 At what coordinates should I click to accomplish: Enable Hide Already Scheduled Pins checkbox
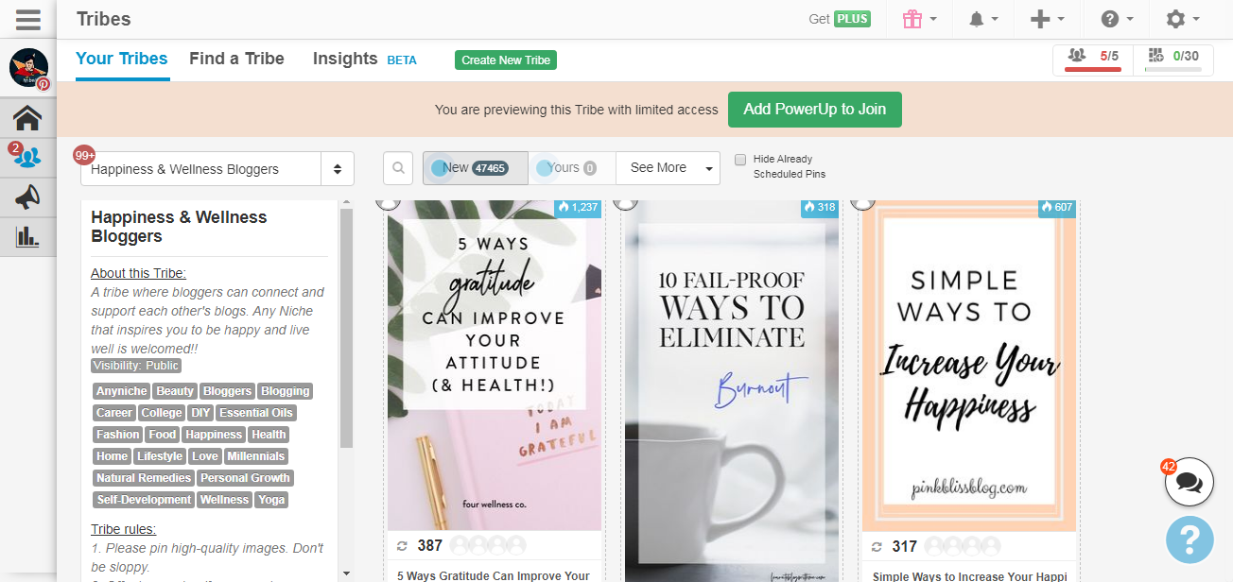tap(740, 160)
